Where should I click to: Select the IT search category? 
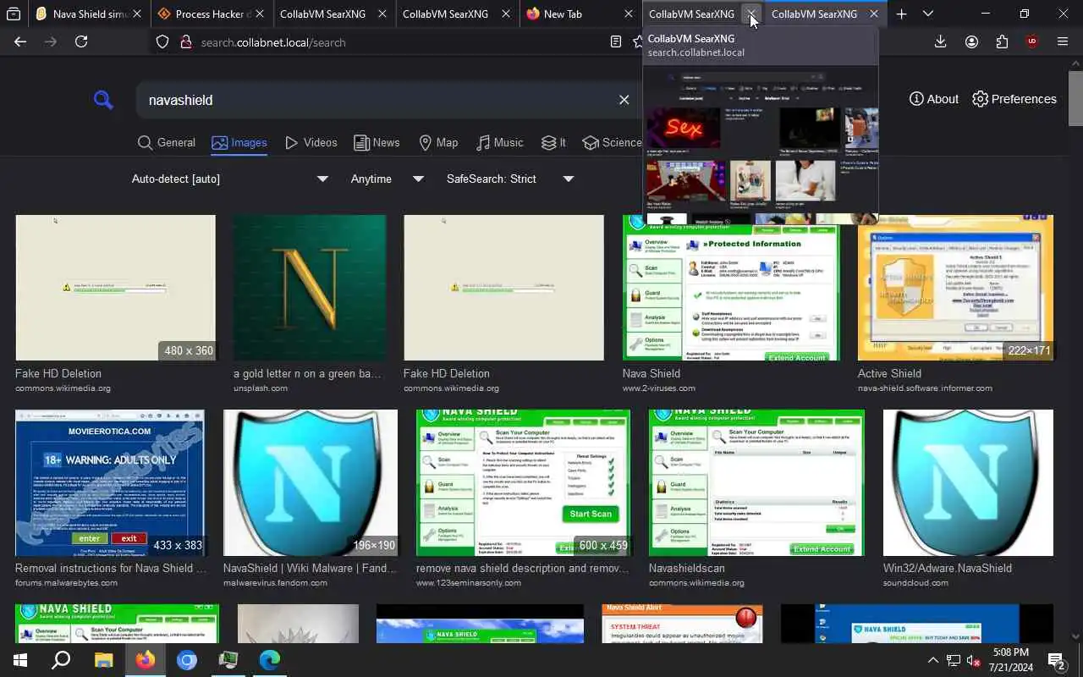(553, 142)
